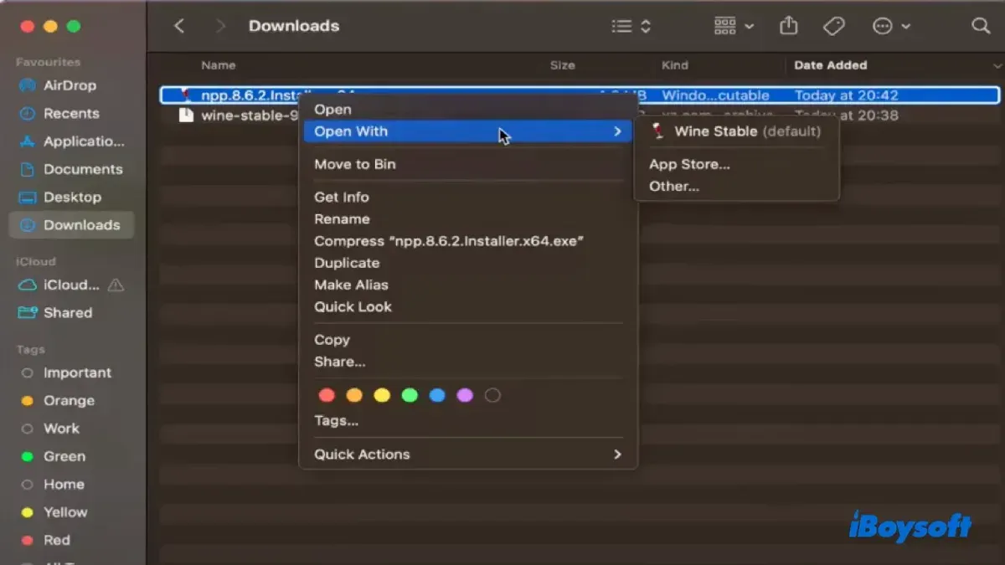Select Open With in context menu
The image size is (1005, 565).
[468, 131]
